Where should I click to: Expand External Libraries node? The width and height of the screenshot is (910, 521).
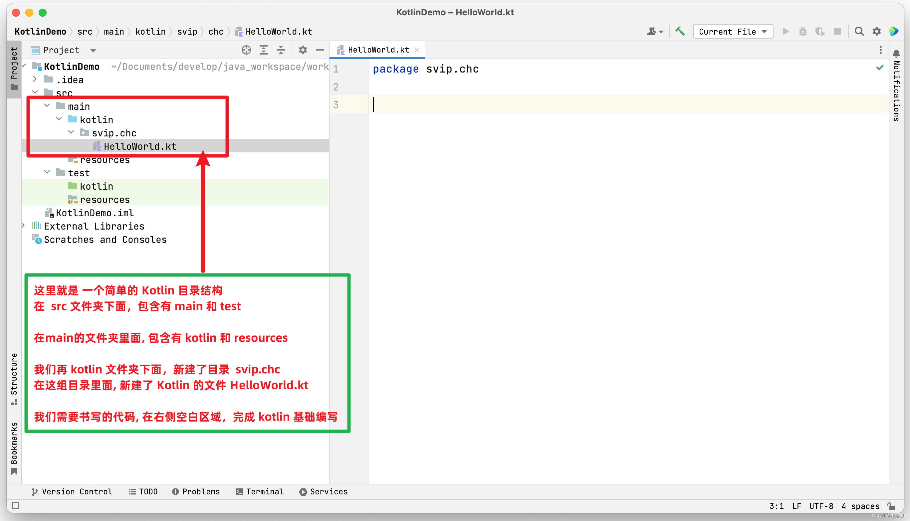pyautogui.click(x=23, y=226)
